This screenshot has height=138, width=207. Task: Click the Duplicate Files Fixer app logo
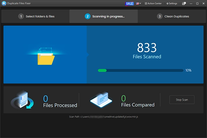tap(4, 3)
